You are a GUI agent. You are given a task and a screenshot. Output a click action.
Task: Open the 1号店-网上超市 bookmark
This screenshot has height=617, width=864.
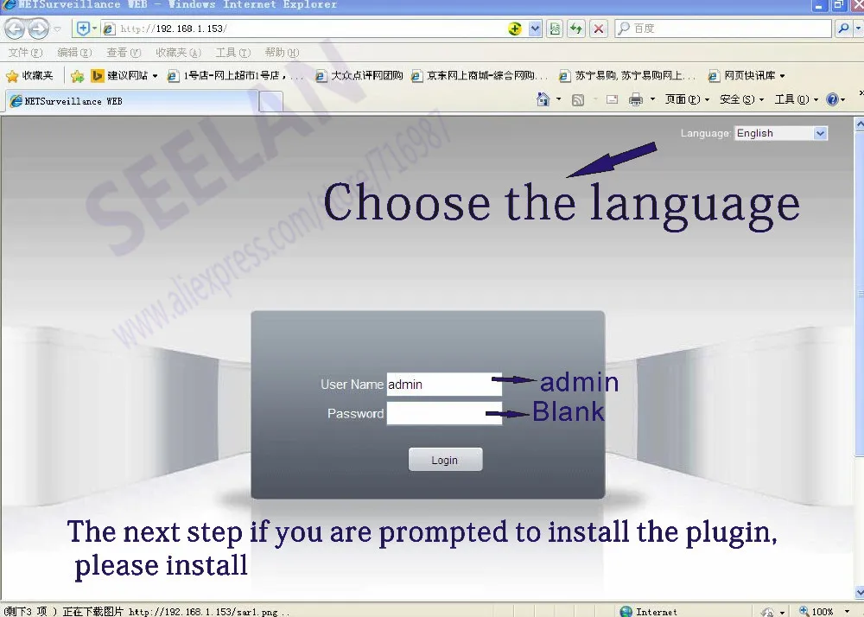(235, 76)
